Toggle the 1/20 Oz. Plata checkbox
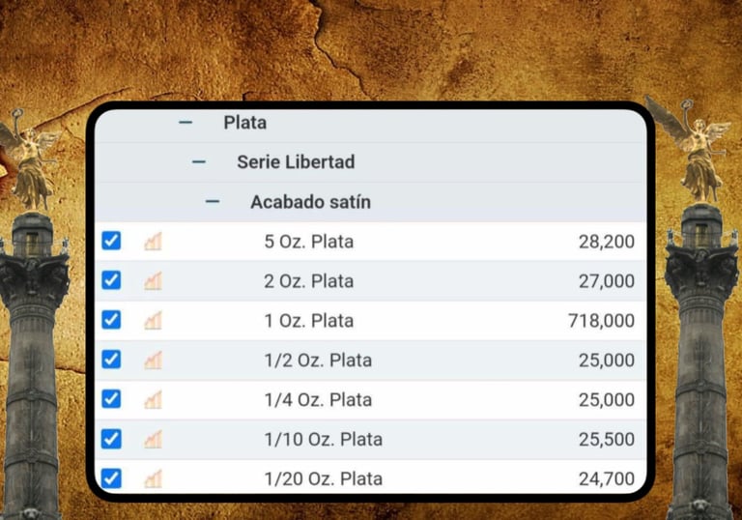 coord(111,477)
